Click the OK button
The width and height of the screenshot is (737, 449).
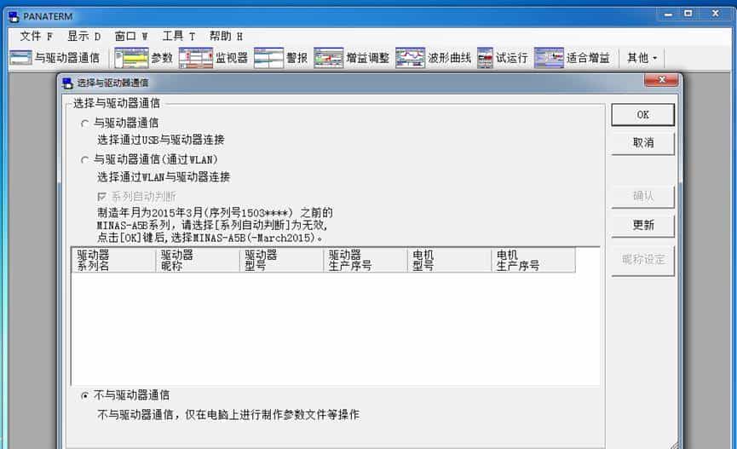642,115
